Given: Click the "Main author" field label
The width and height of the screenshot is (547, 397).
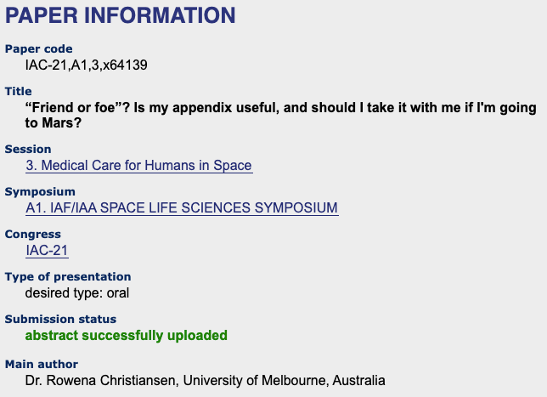Looking at the screenshot, I should pyautogui.click(x=42, y=365).
